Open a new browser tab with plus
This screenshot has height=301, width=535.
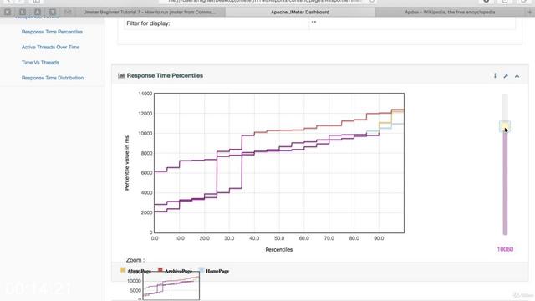[x=530, y=12]
